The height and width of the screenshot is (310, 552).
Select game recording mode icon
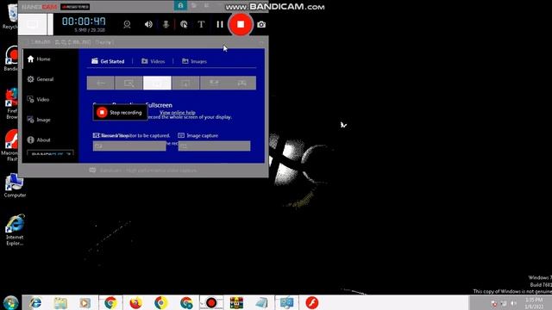(x=241, y=83)
